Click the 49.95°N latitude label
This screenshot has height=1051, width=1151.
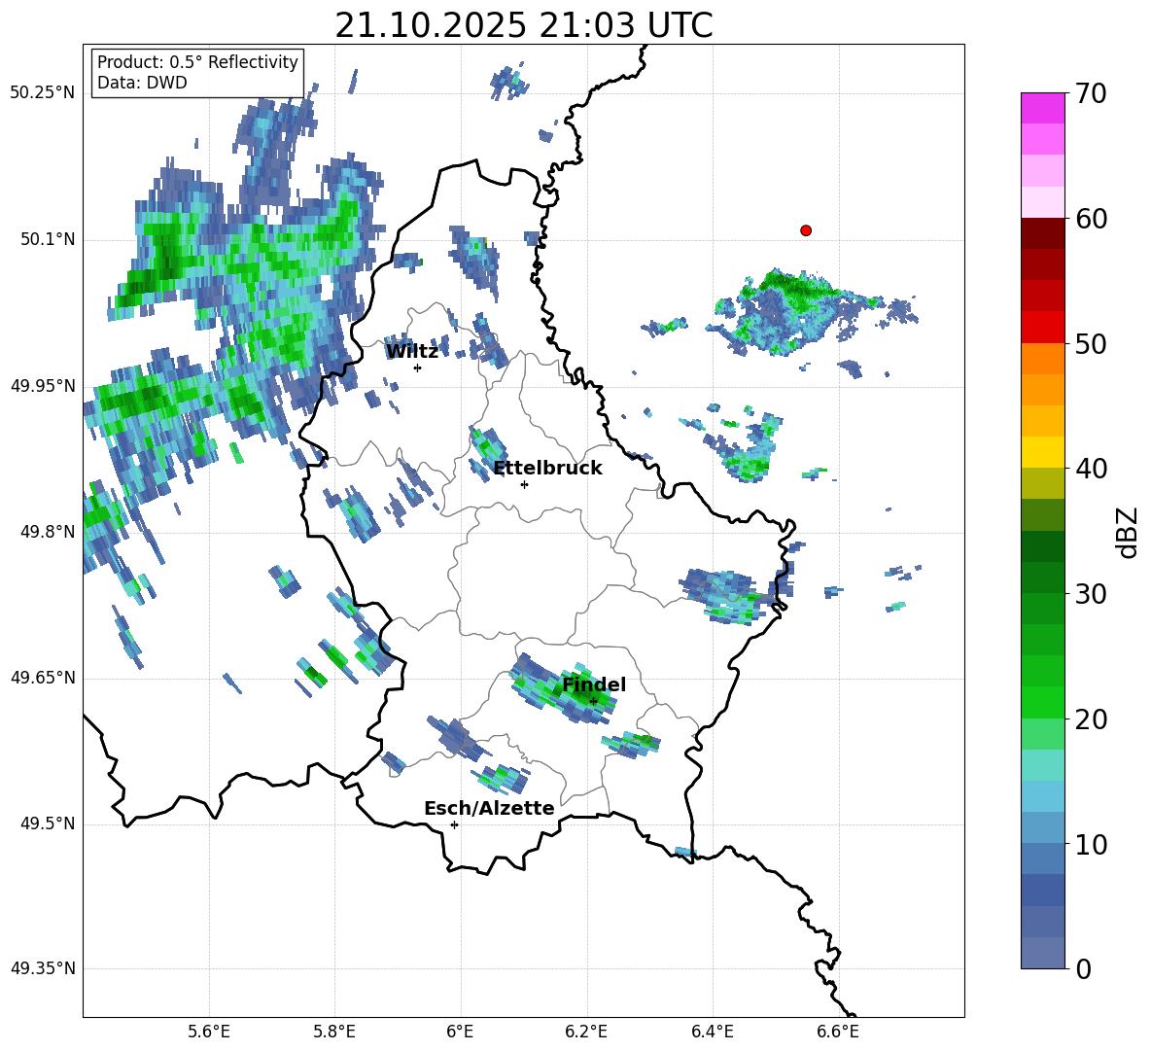click(x=43, y=386)
